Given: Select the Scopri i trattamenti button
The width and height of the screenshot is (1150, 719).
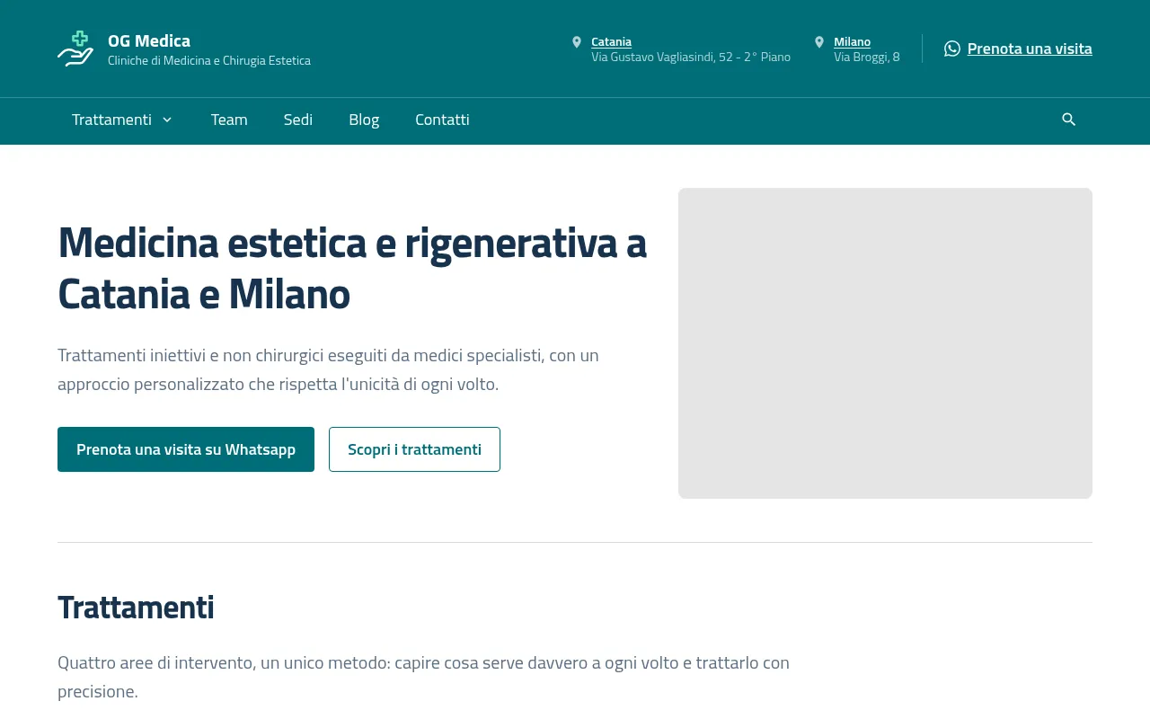Looking at the screenshot, I should (414, 449).
